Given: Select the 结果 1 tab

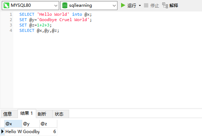Looking at the screenshot, I should 27,113.
